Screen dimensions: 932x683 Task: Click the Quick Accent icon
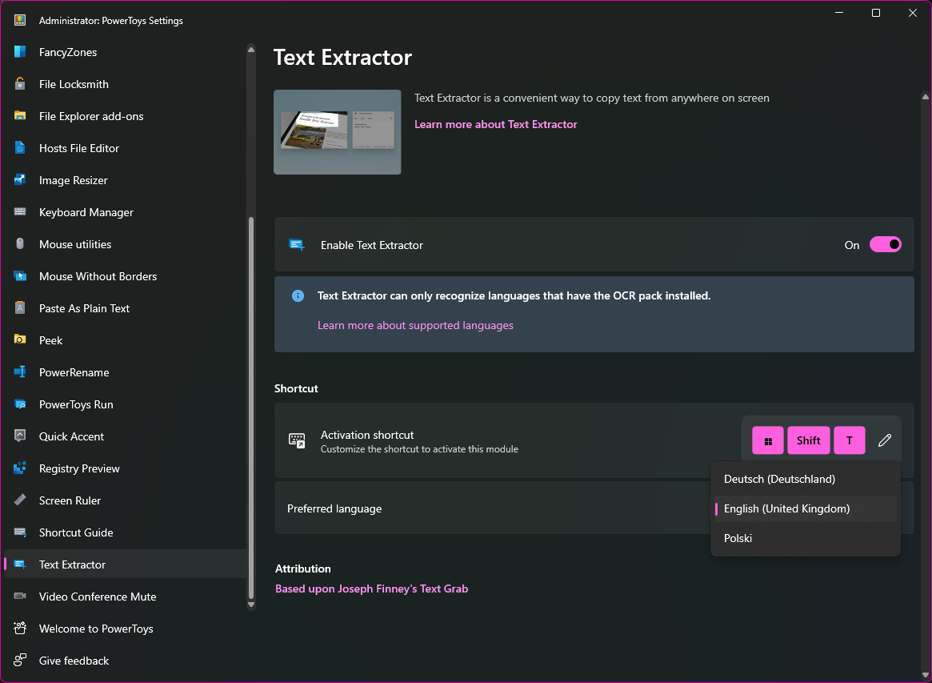(x=20, y=436)
